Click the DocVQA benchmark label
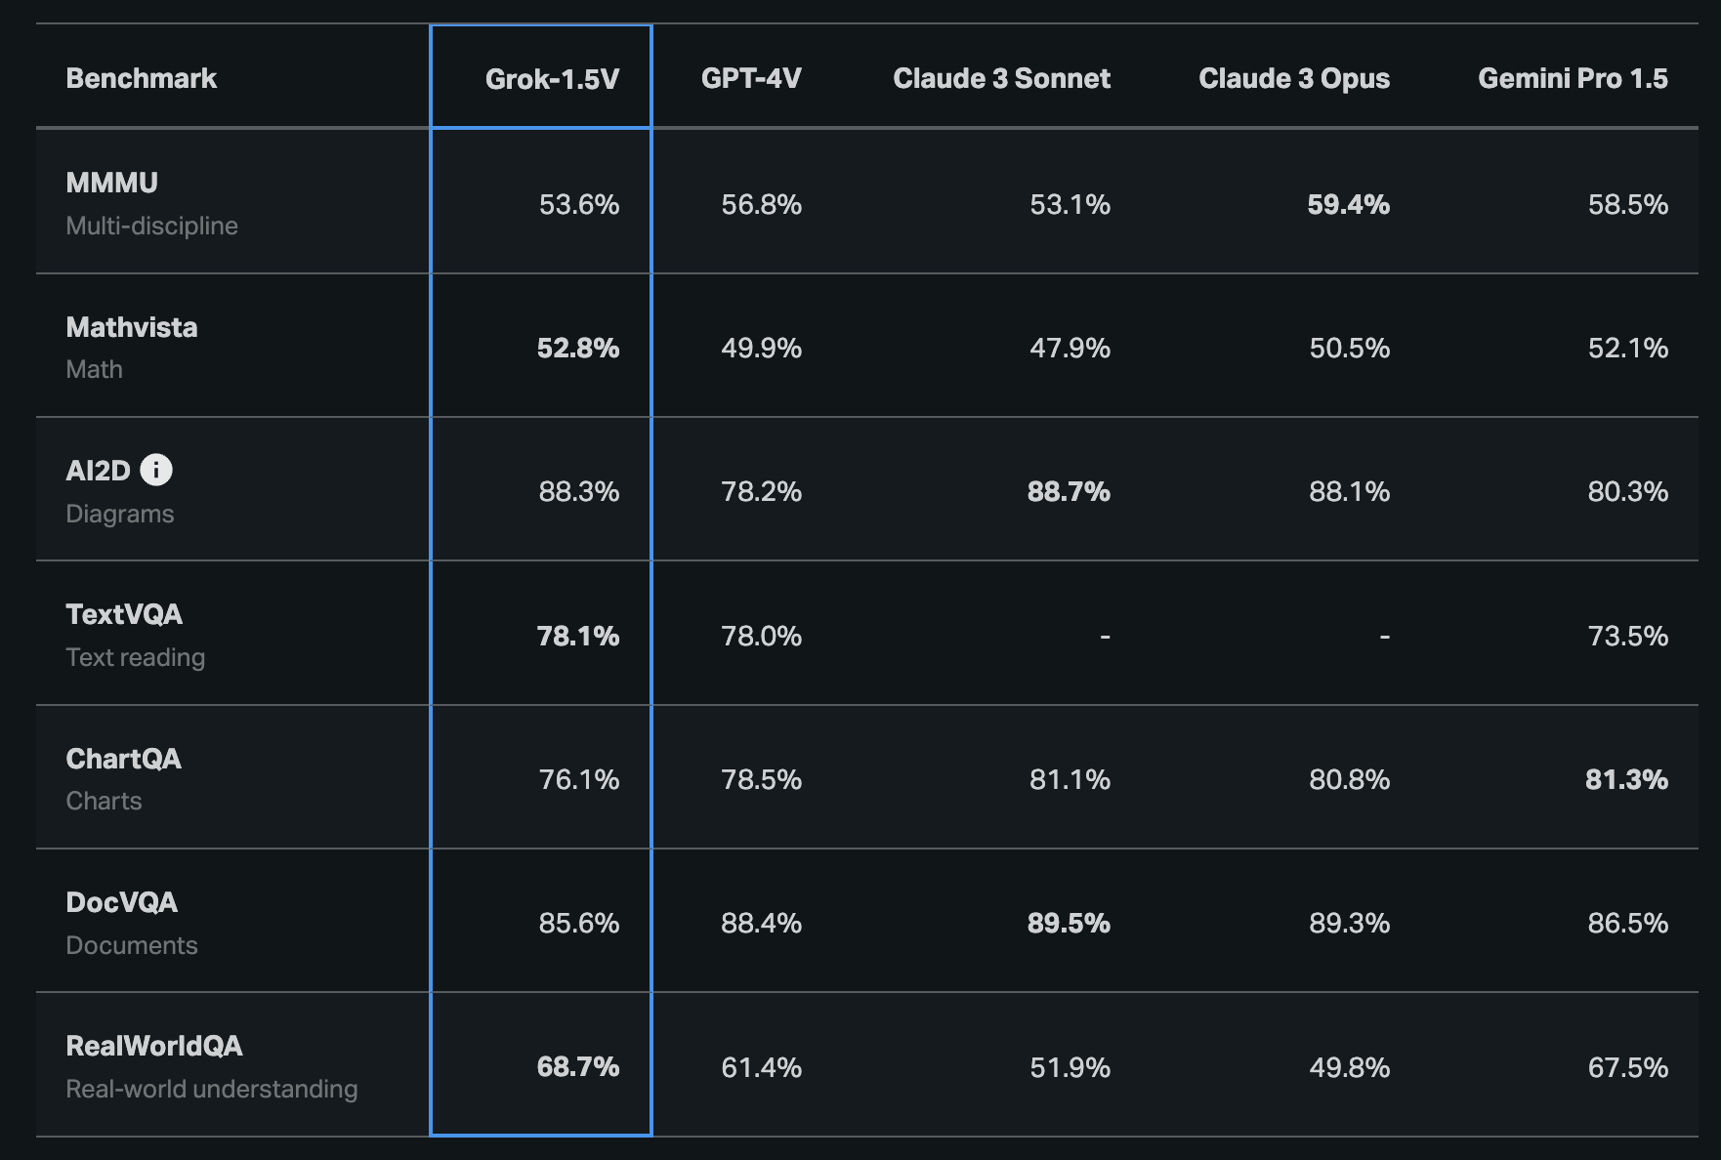Image resolution: width=1721 pixels, height=1160 pixels. click(122, 902)
